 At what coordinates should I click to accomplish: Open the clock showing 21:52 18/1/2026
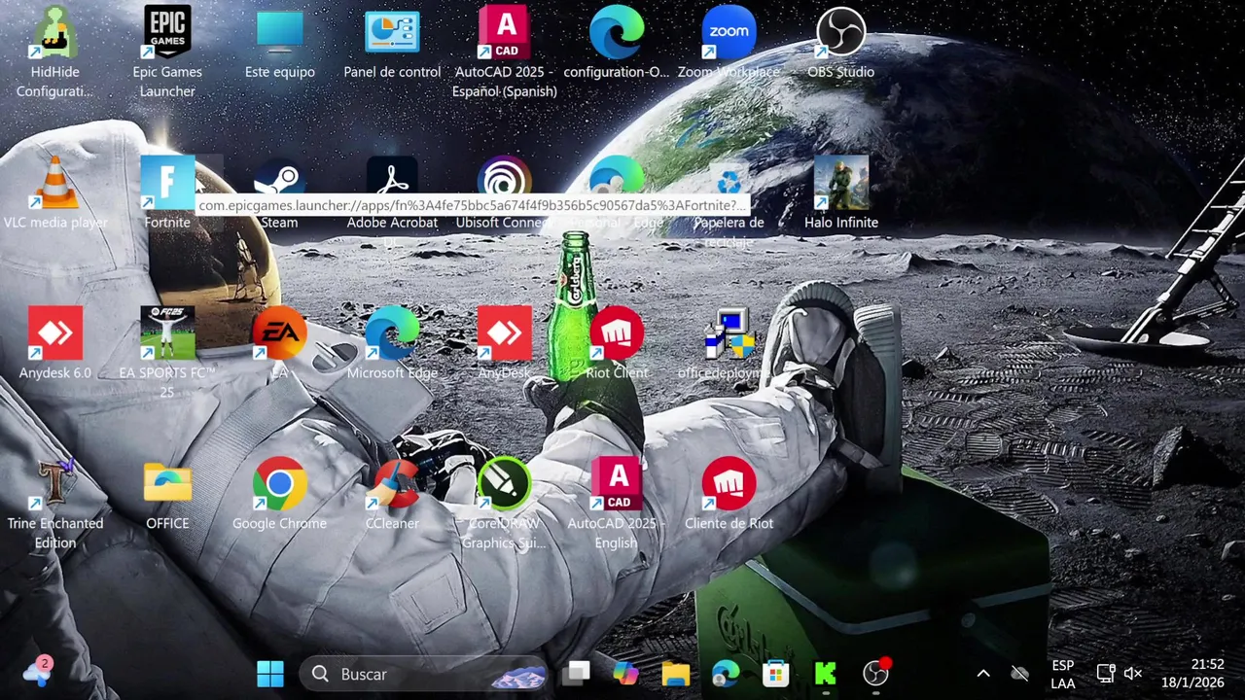coord(1193,674)
